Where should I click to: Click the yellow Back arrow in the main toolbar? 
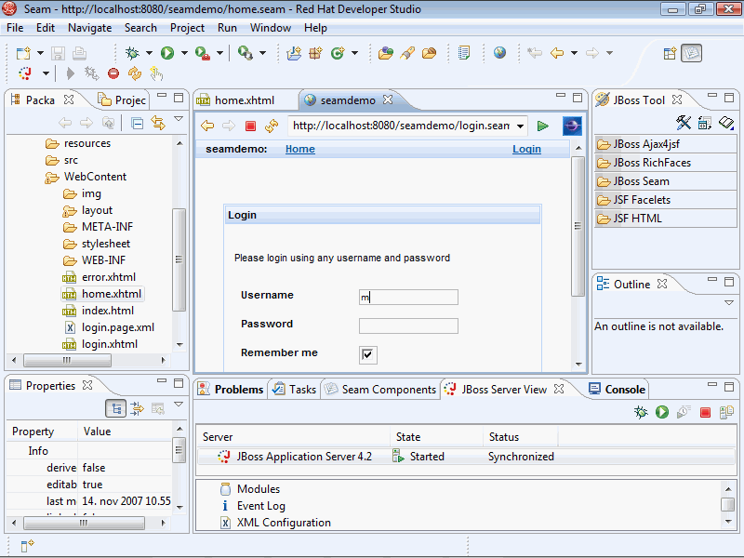pyautogui.click(x=557, y=53)
